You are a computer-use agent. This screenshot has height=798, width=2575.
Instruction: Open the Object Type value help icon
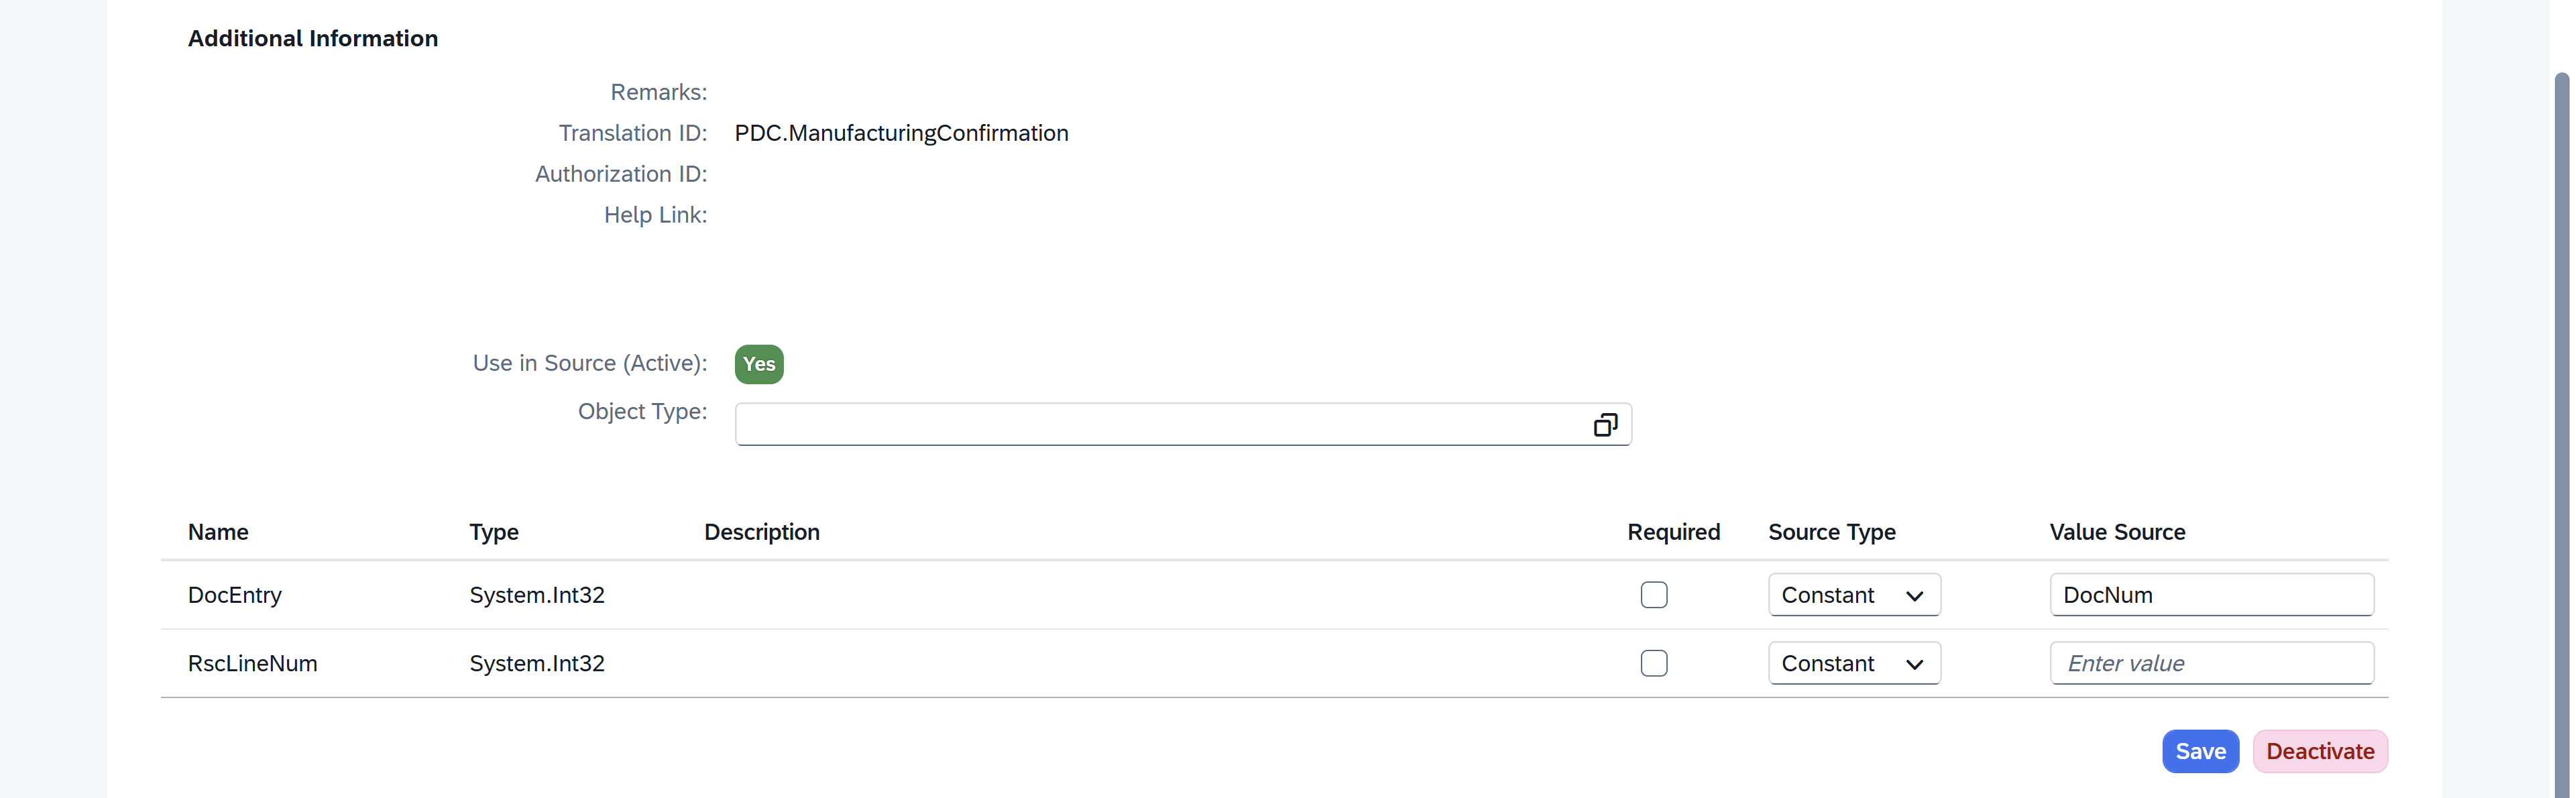[1605, 425]
